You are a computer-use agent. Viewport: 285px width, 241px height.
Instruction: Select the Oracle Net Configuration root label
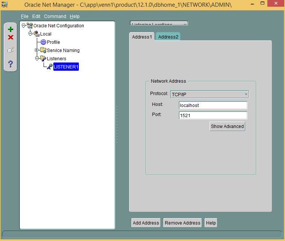[x=59, y=25]
